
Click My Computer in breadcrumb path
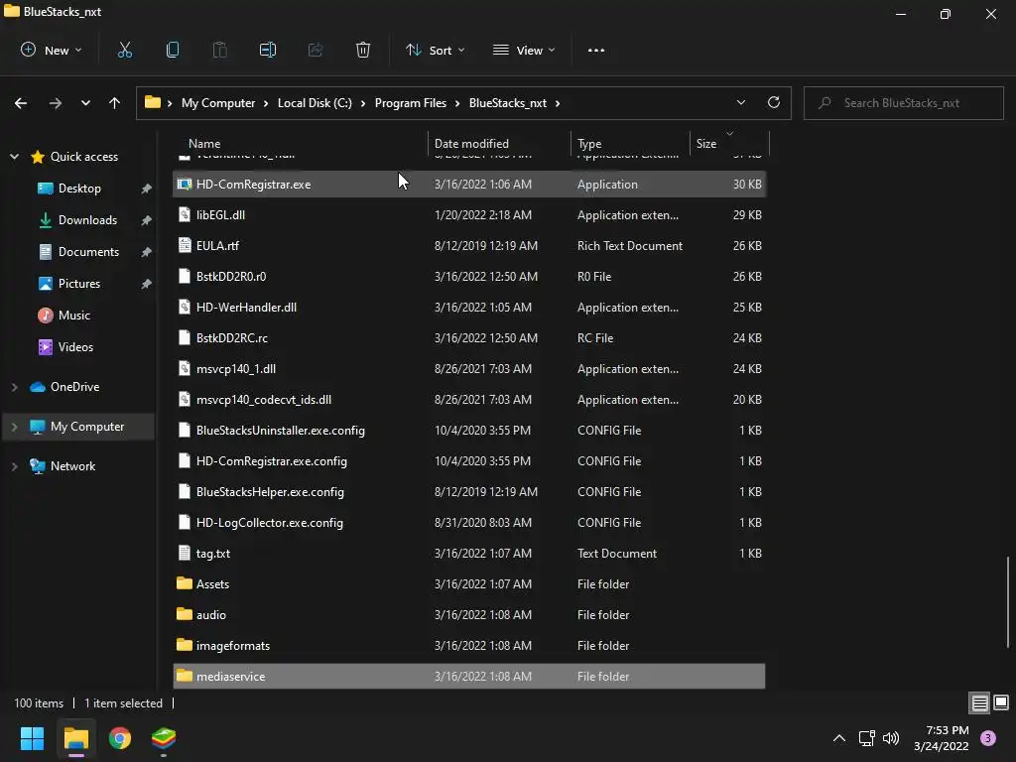point(218,103)
